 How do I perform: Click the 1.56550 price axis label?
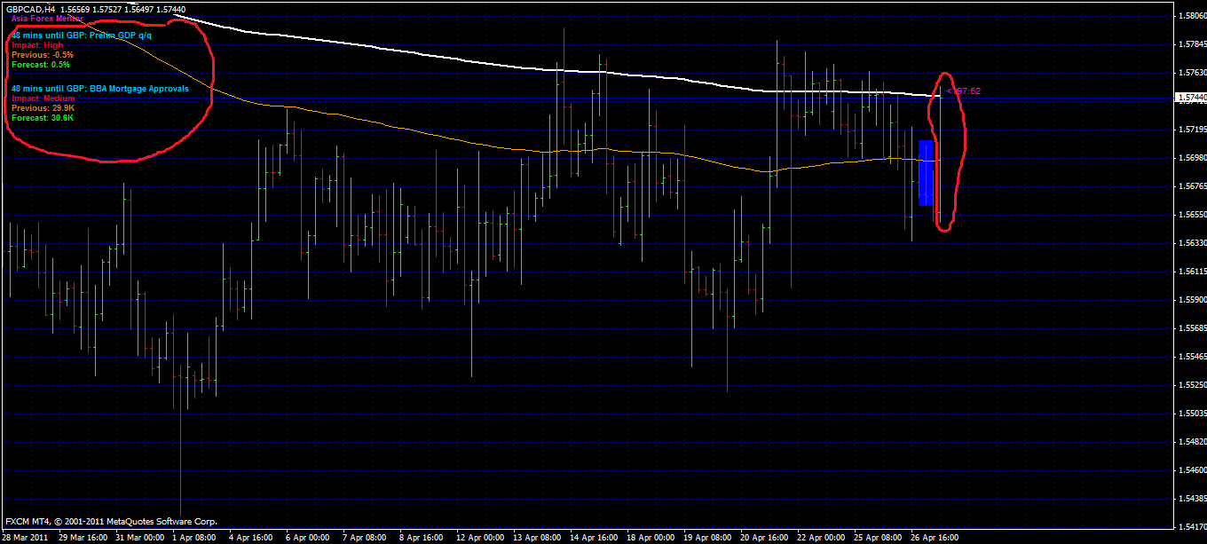[1191, 214]
